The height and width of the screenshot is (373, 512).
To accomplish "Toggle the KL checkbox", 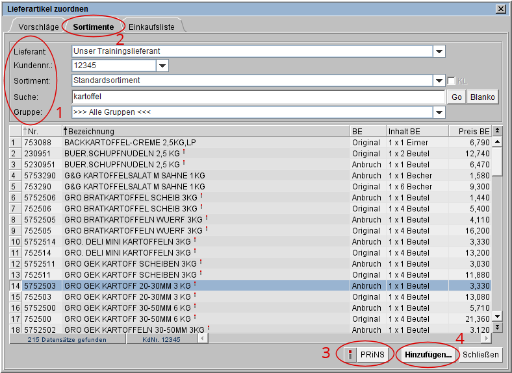I will point(452,81).
